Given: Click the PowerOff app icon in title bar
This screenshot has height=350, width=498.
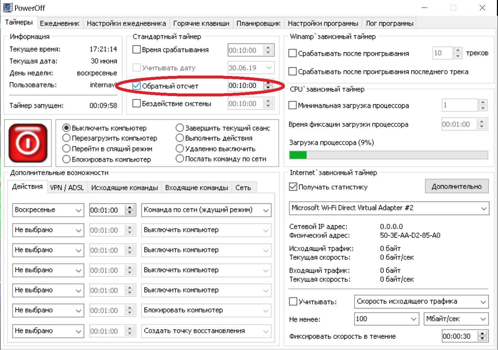Looking at the screenshot, I should click(7, 8).
